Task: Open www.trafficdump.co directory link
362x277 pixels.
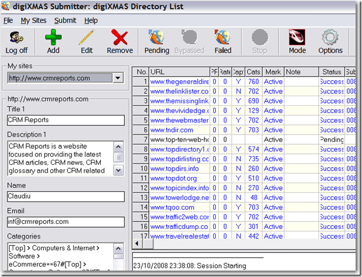Action: tap(179, 227)
